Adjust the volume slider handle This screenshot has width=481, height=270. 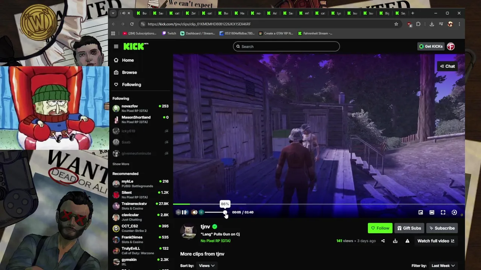coord(225,212)
